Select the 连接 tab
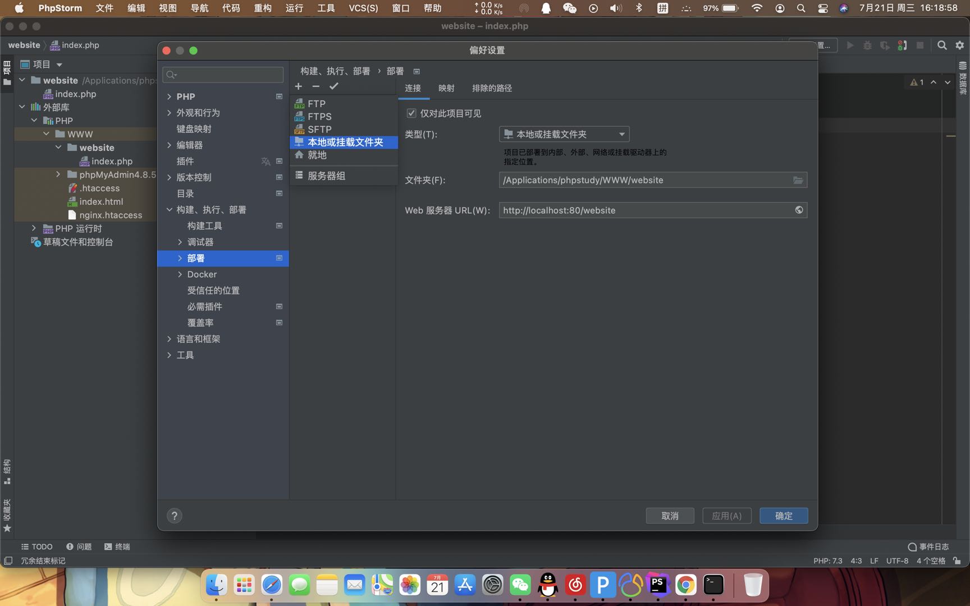This screenshot has width=970, height=606. tap(413, 88)
